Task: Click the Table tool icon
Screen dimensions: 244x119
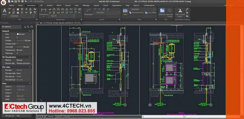Action: (x=125, y=12)
